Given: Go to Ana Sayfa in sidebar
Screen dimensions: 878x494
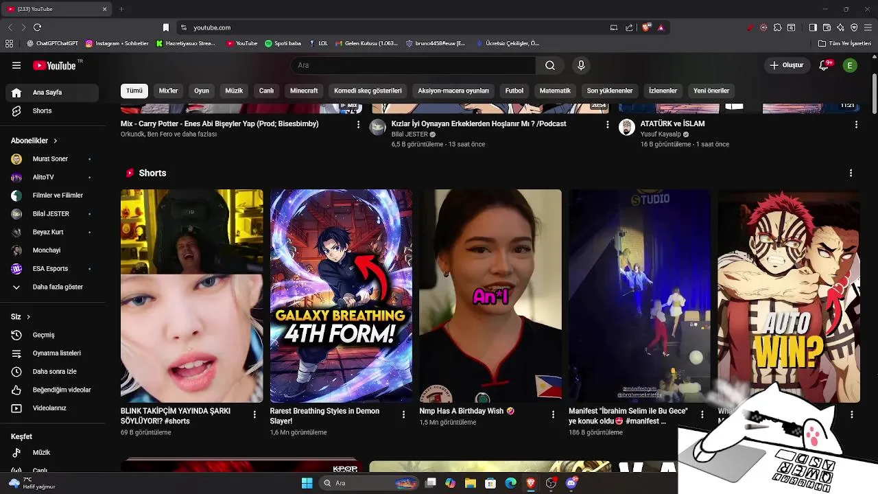Looking at the screenshot, I should [x=52, y=93].
